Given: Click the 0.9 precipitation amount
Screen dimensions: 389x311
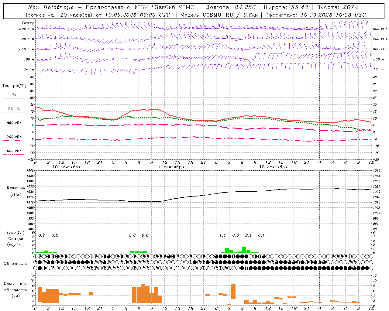Looking at the screenshot, I should pyautogui.click(x=236, y=235).
